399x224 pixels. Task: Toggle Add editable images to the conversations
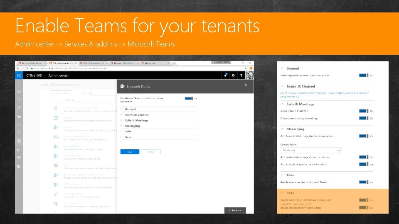coord(364,164)
